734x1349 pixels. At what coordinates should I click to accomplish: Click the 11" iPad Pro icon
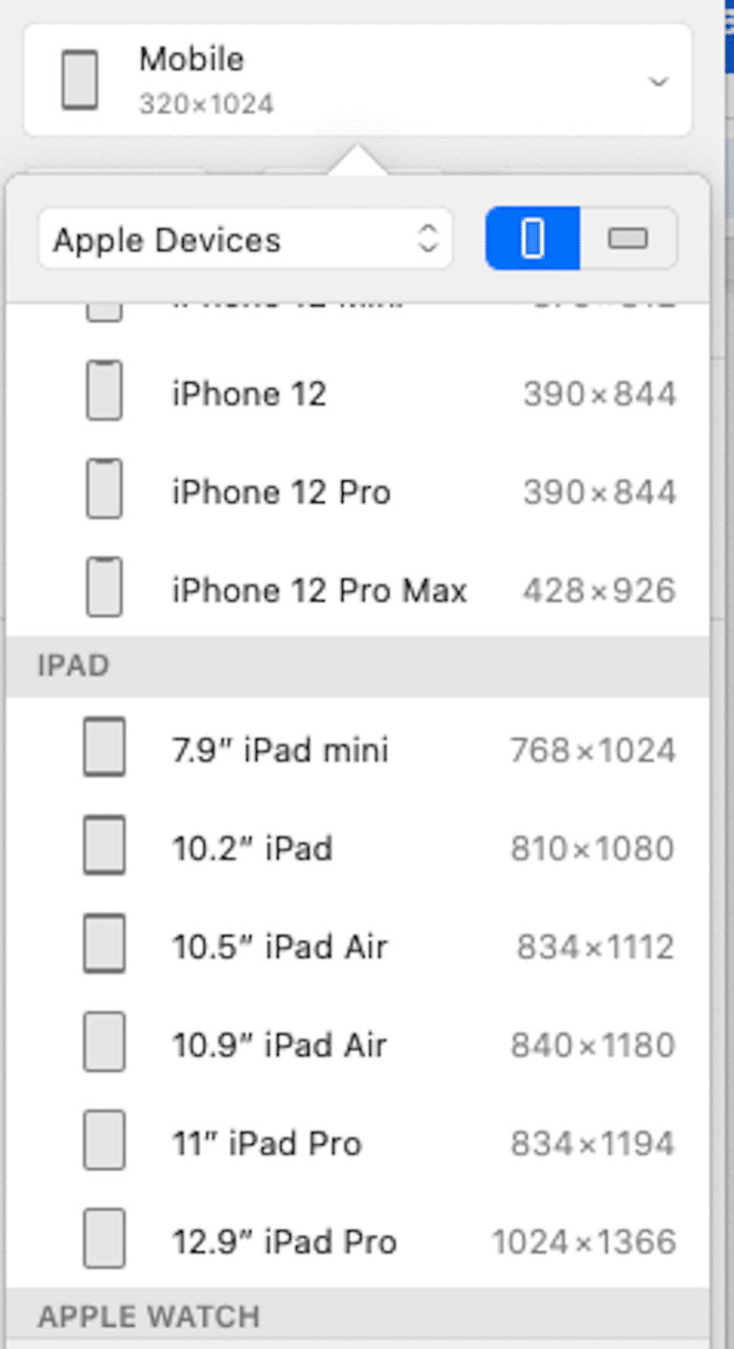[x=104, y=1140]
